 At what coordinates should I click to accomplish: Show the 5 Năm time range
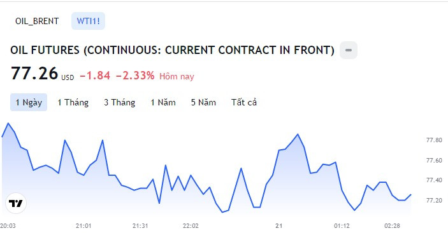pyautogui.click(x=203, y=102)
